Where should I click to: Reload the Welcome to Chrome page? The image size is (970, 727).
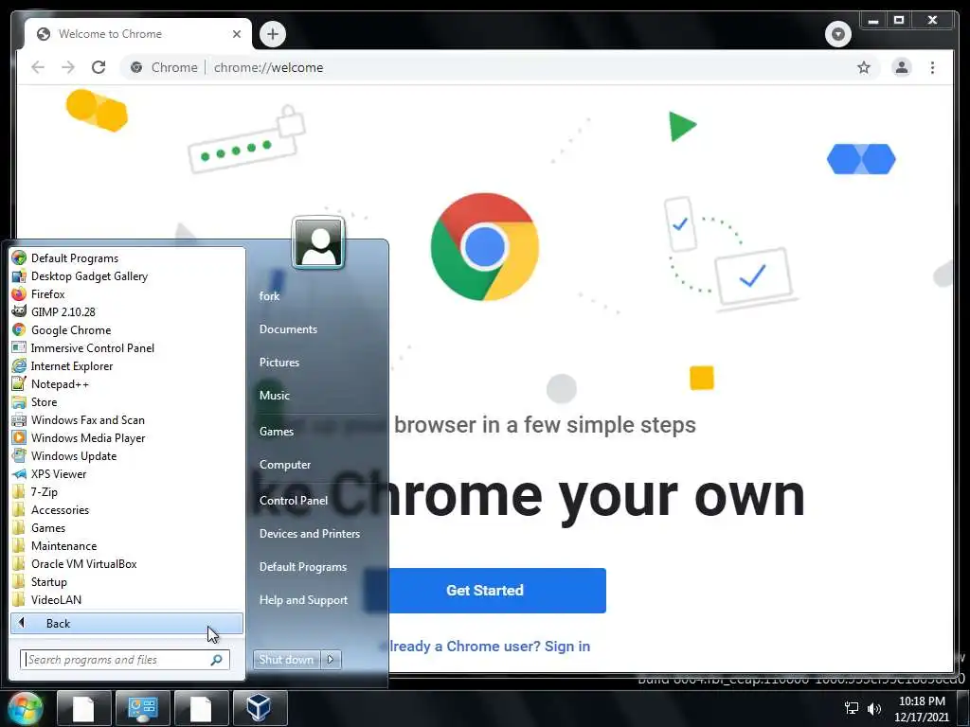pyautogui.click(x=99, y=67)
